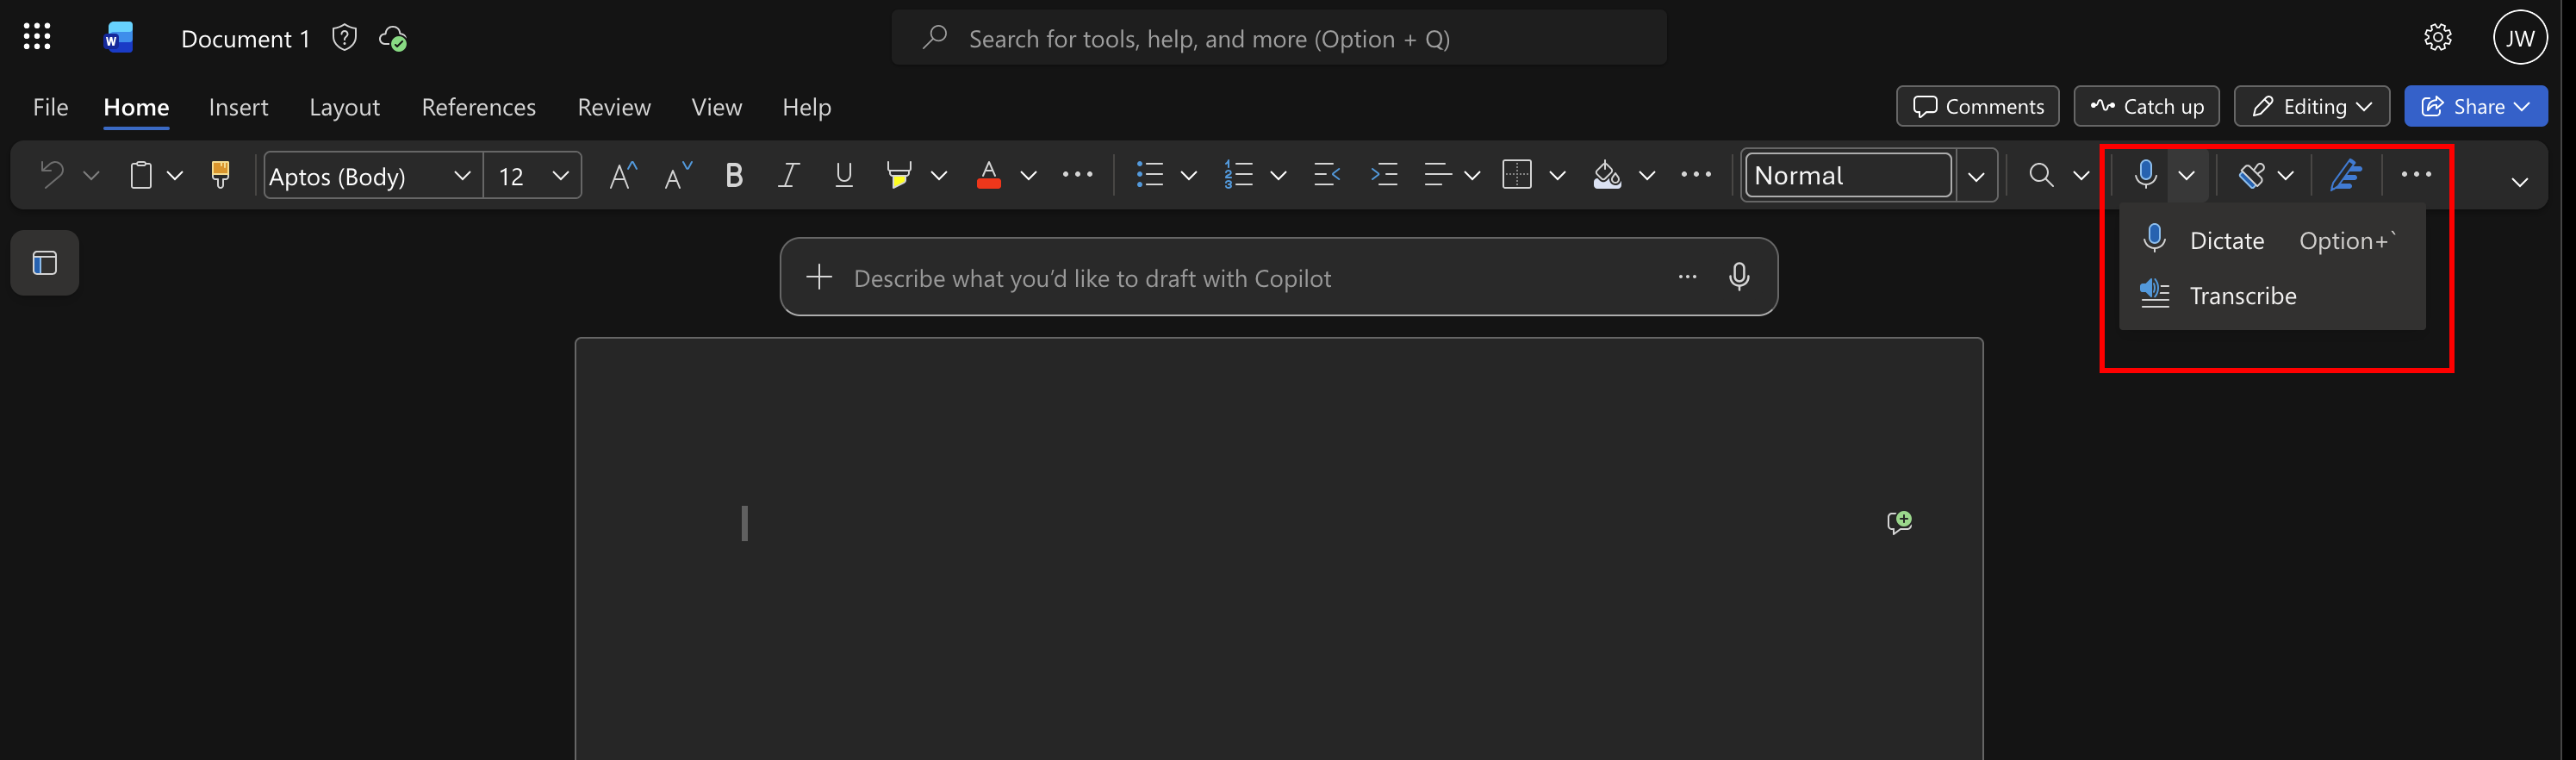Viewport: 2576px width, 760px height.
Task: Click the microphone in Copilot box
Action: (1739, 277)
